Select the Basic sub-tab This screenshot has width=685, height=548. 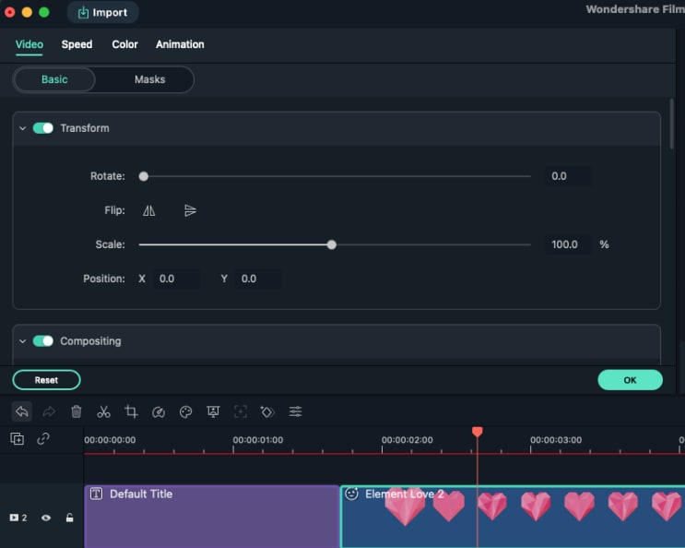click(54, 79)
